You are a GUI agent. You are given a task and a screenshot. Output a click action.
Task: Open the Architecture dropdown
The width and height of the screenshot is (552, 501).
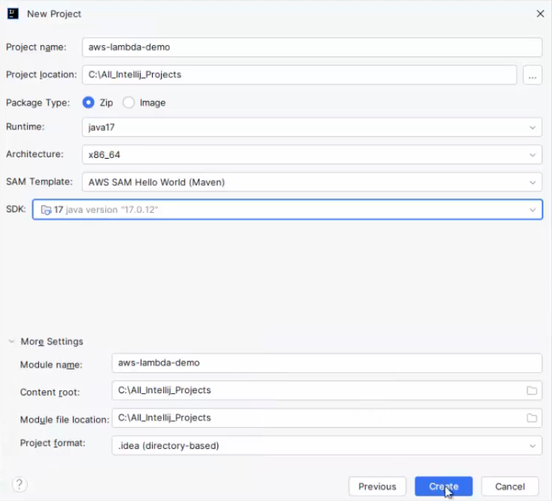[312, 154]
